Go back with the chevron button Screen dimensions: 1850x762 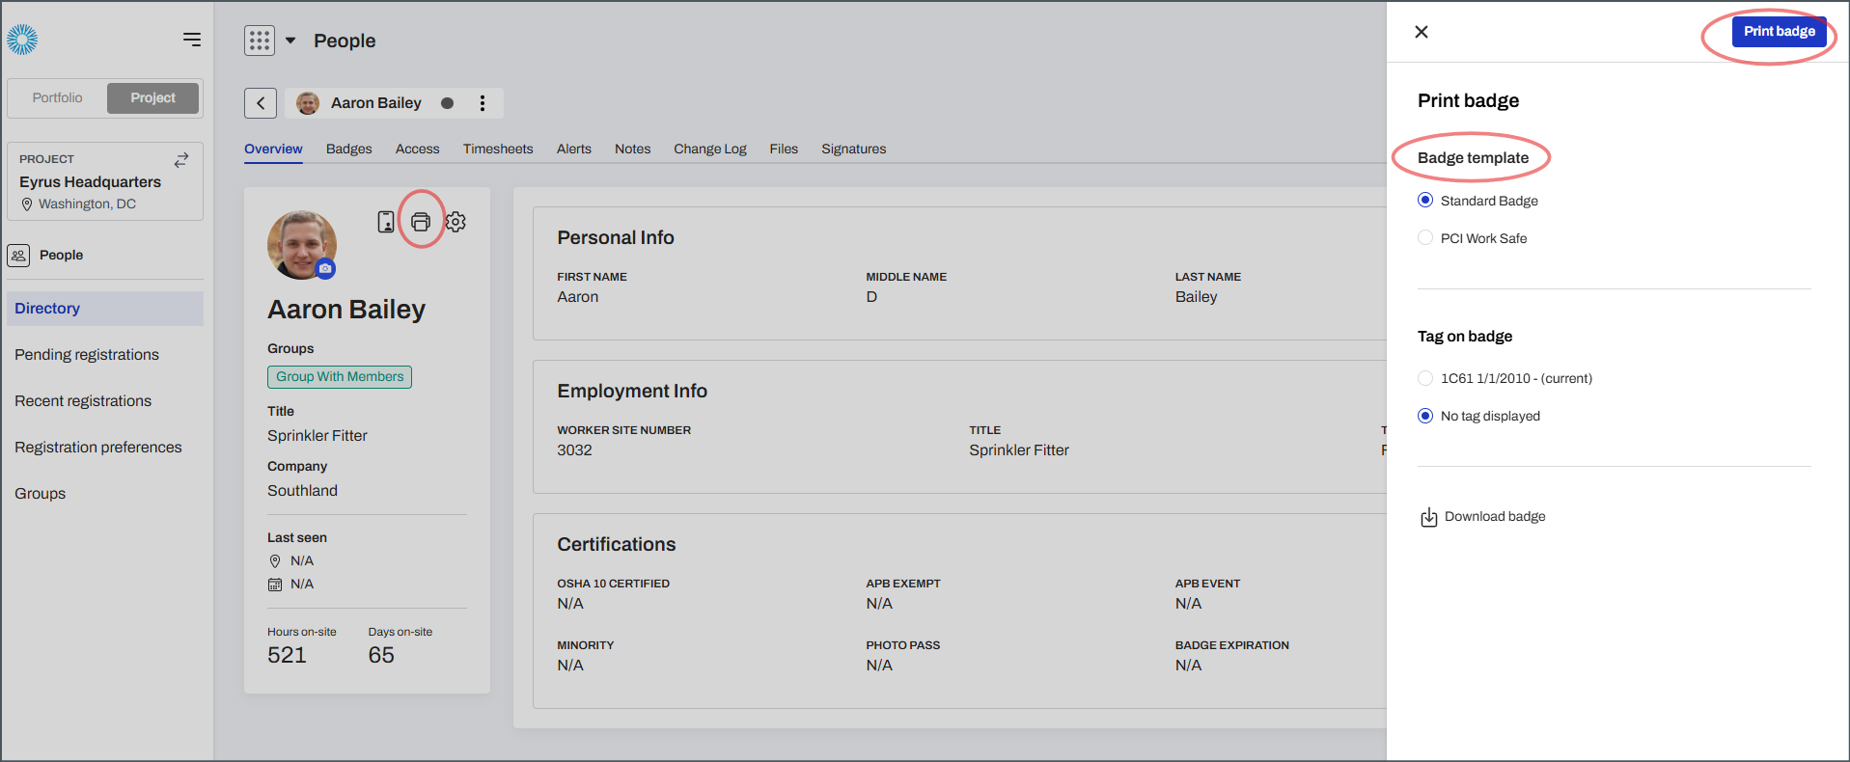point(261,103)
